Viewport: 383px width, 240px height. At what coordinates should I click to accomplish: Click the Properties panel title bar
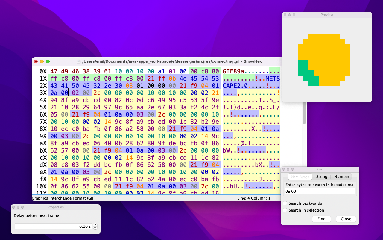point(55,207)
